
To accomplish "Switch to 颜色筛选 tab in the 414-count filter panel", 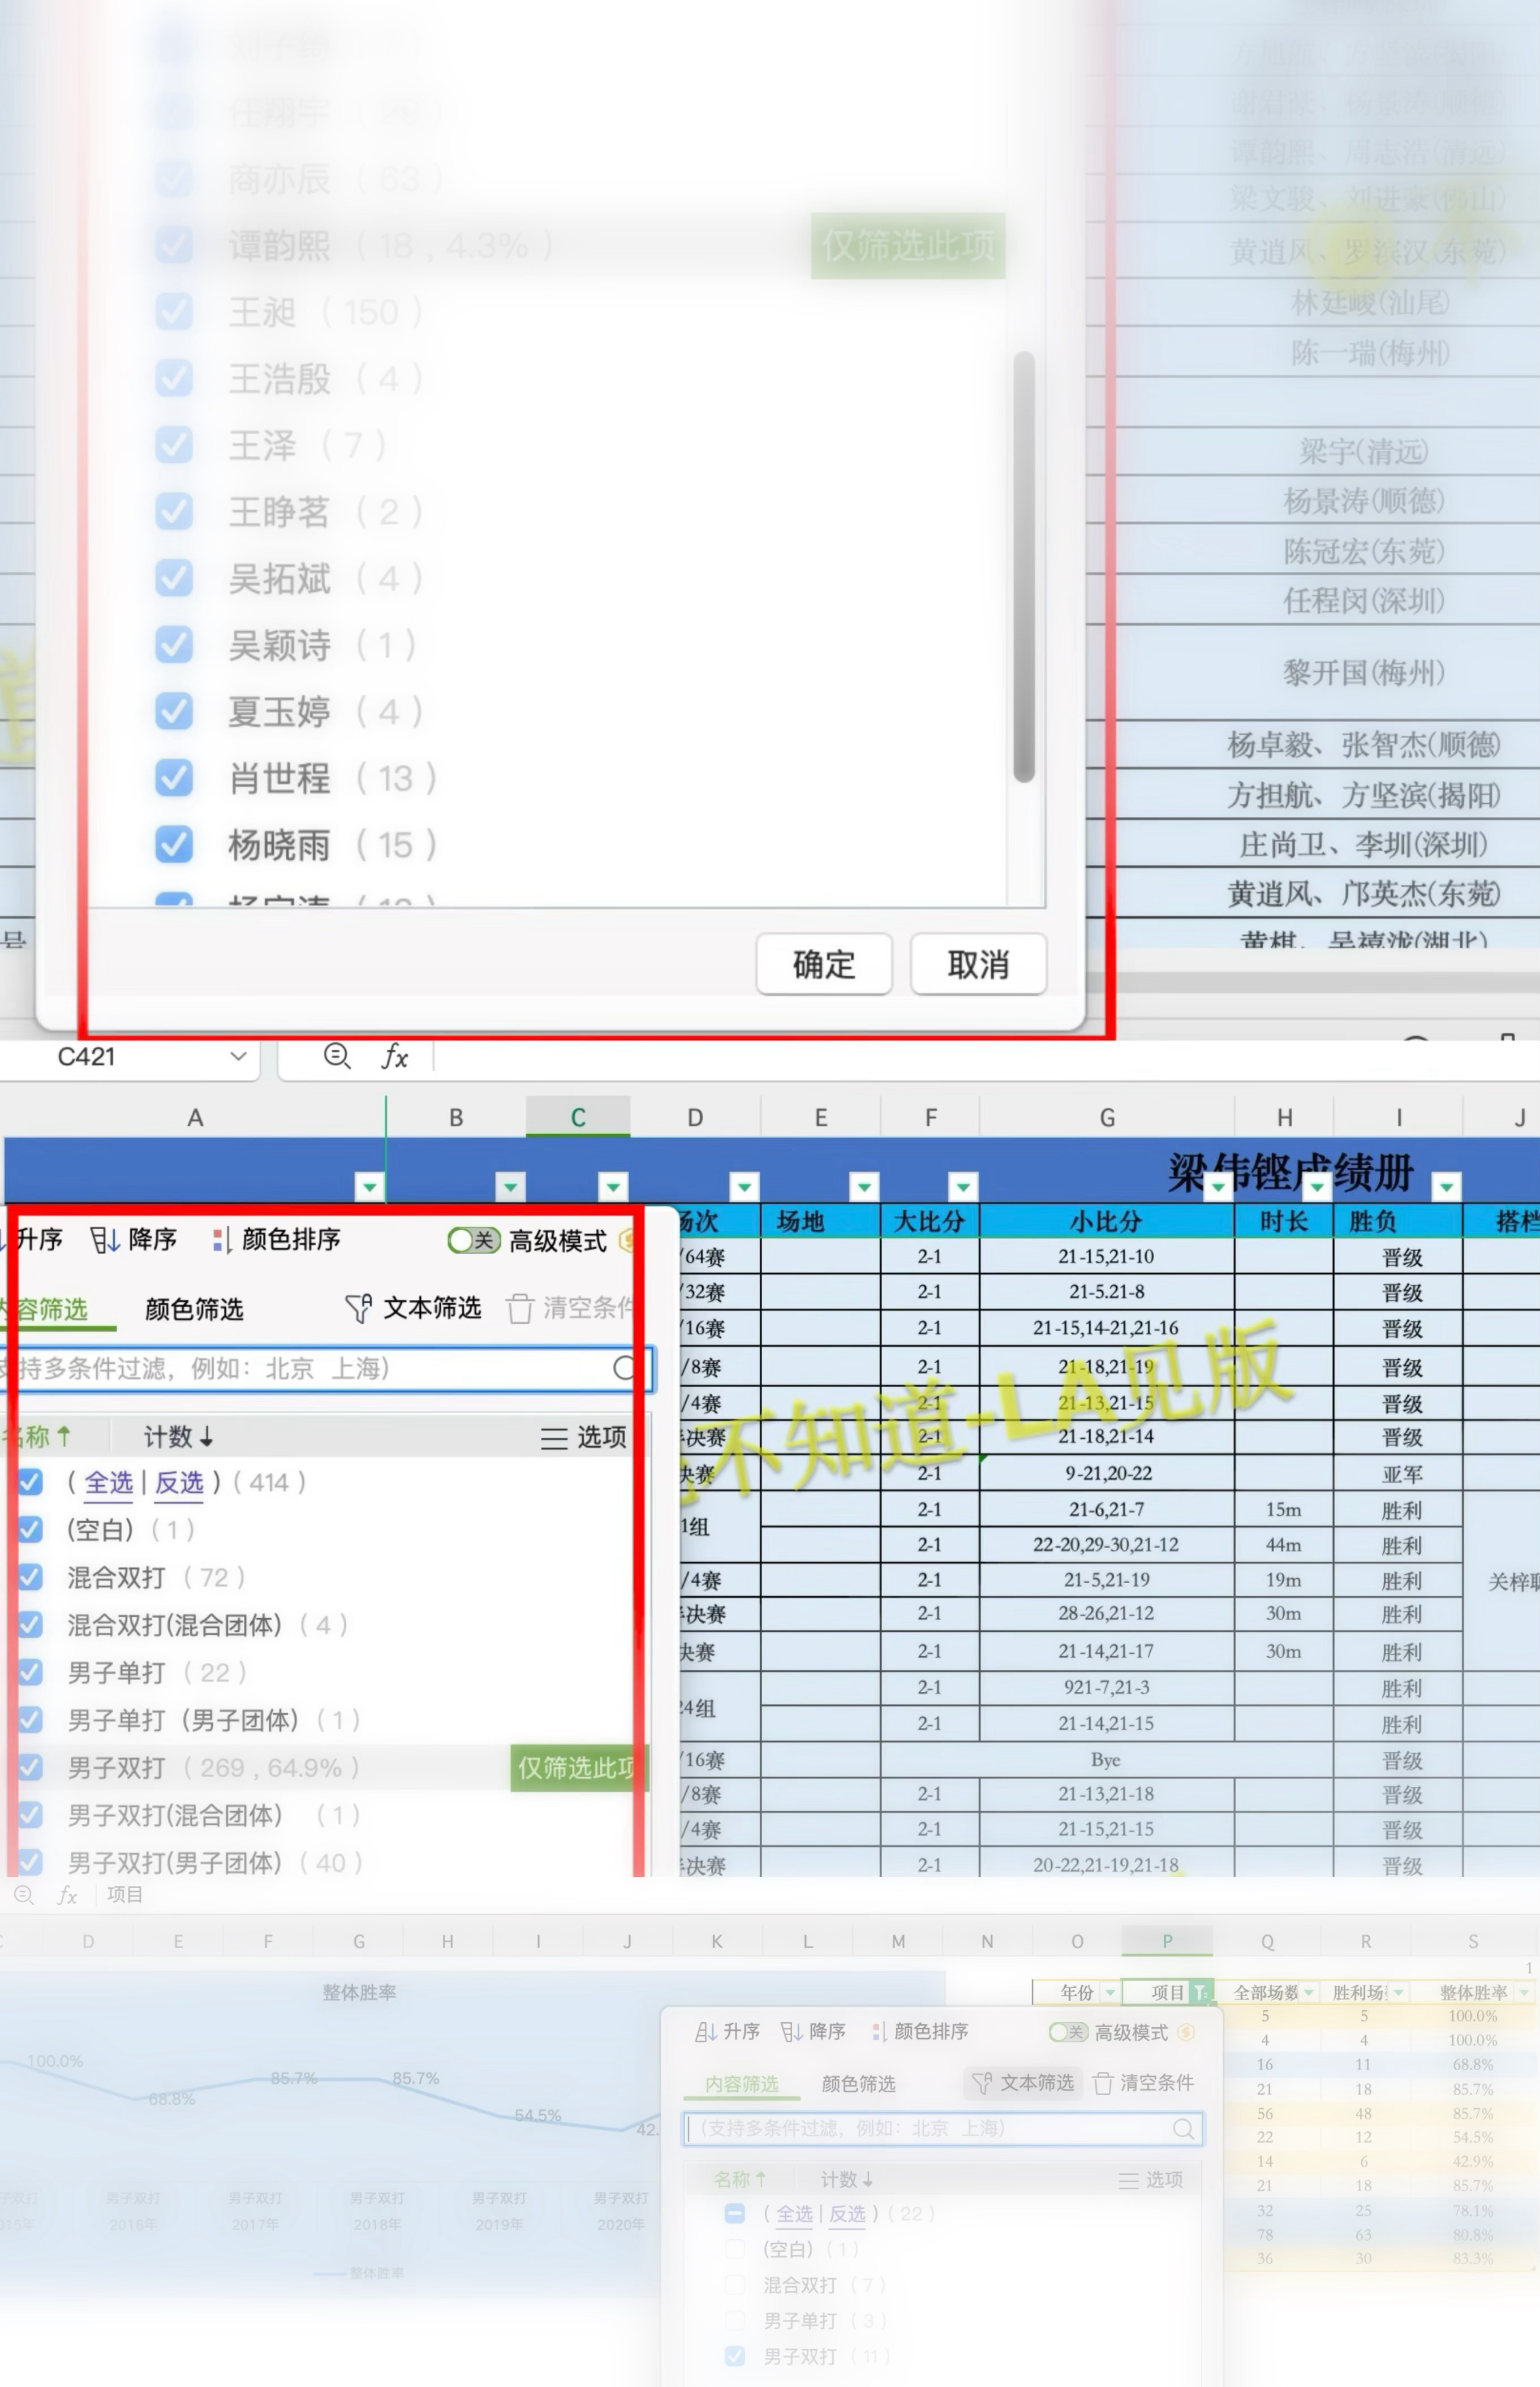I will (194, 1308).
